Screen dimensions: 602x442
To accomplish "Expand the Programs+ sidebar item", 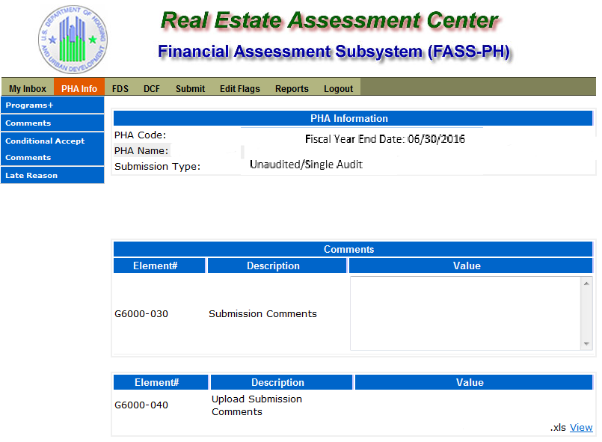I will [52, 105].
